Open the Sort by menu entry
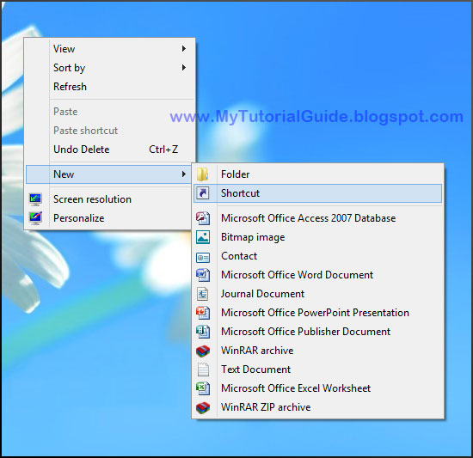The image size is (473, 458). pyautogui.click(x=109, y=68)
